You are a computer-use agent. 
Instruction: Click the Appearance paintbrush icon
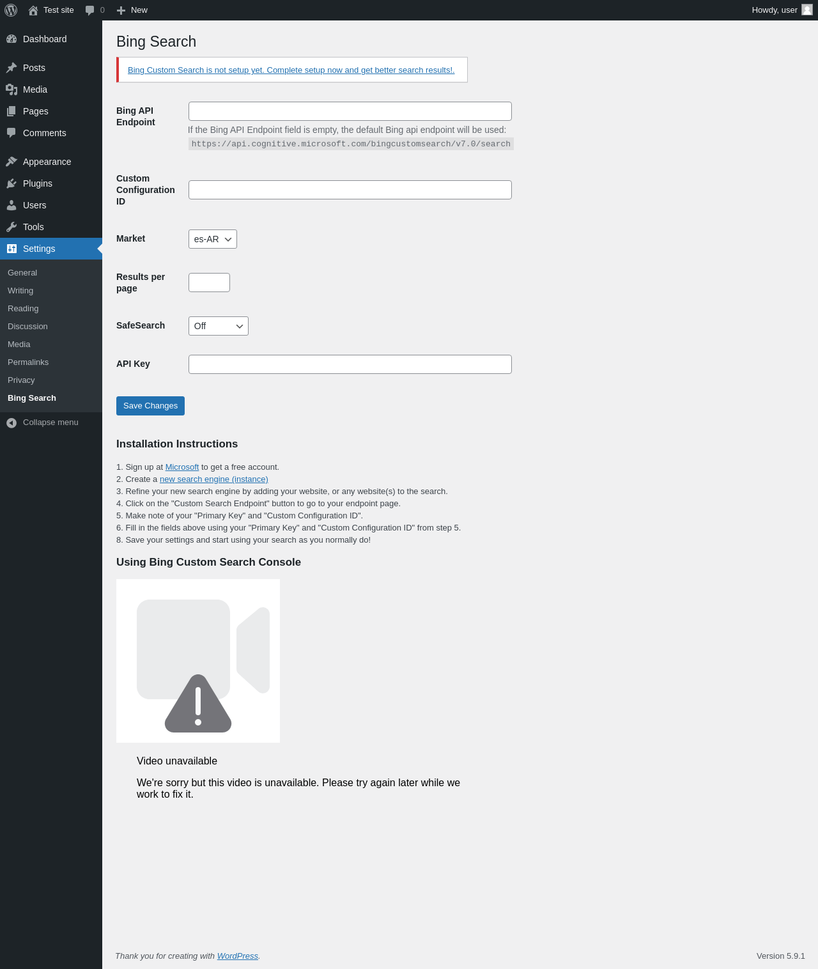12,162
